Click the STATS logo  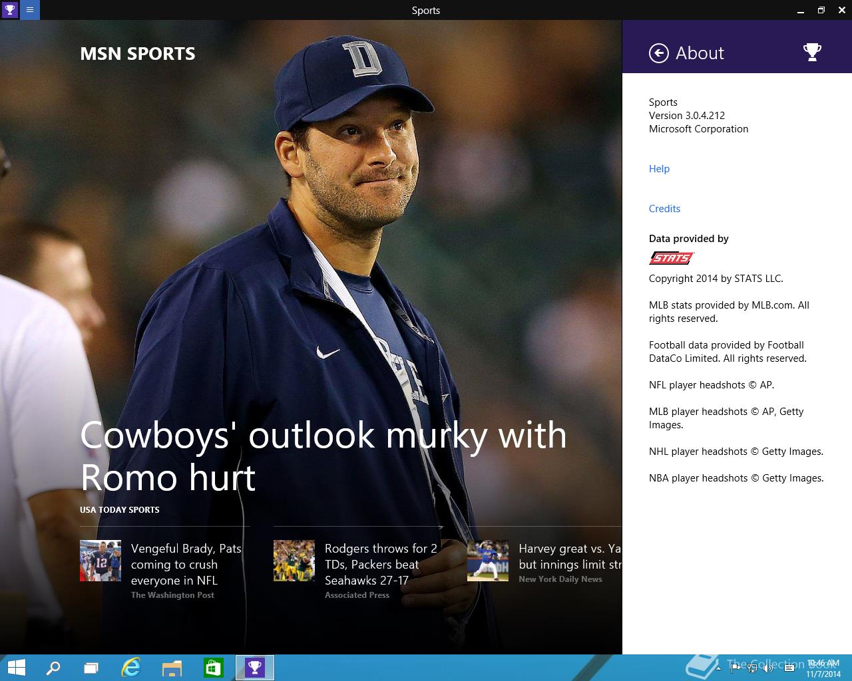coord(672,258)
